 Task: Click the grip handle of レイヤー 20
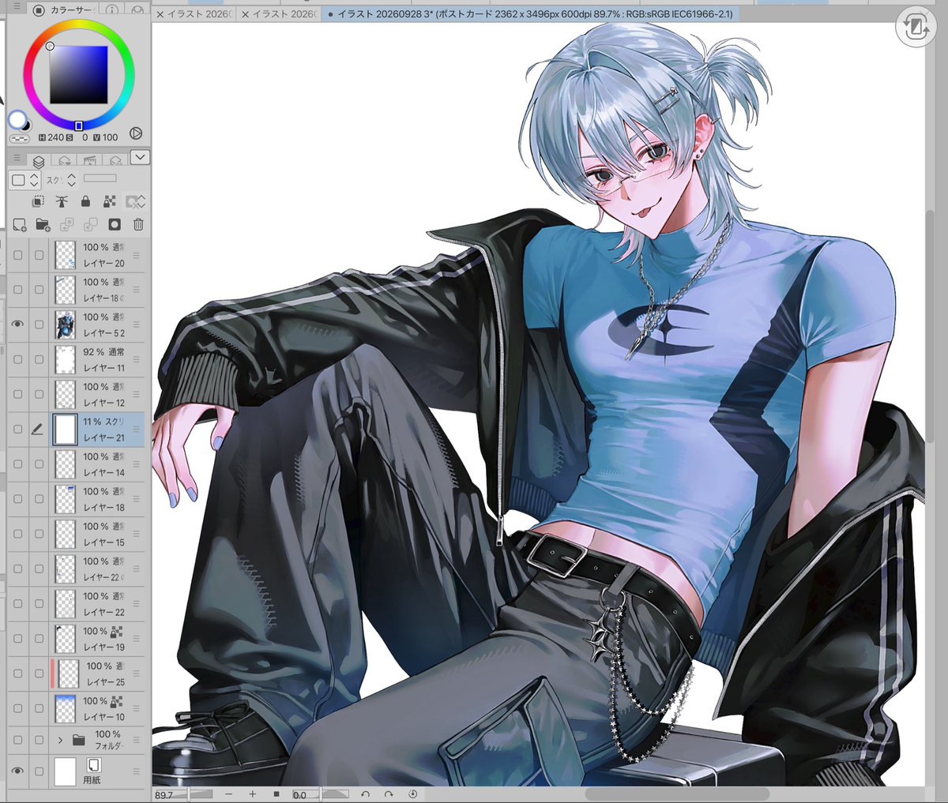tap(137, 255)
